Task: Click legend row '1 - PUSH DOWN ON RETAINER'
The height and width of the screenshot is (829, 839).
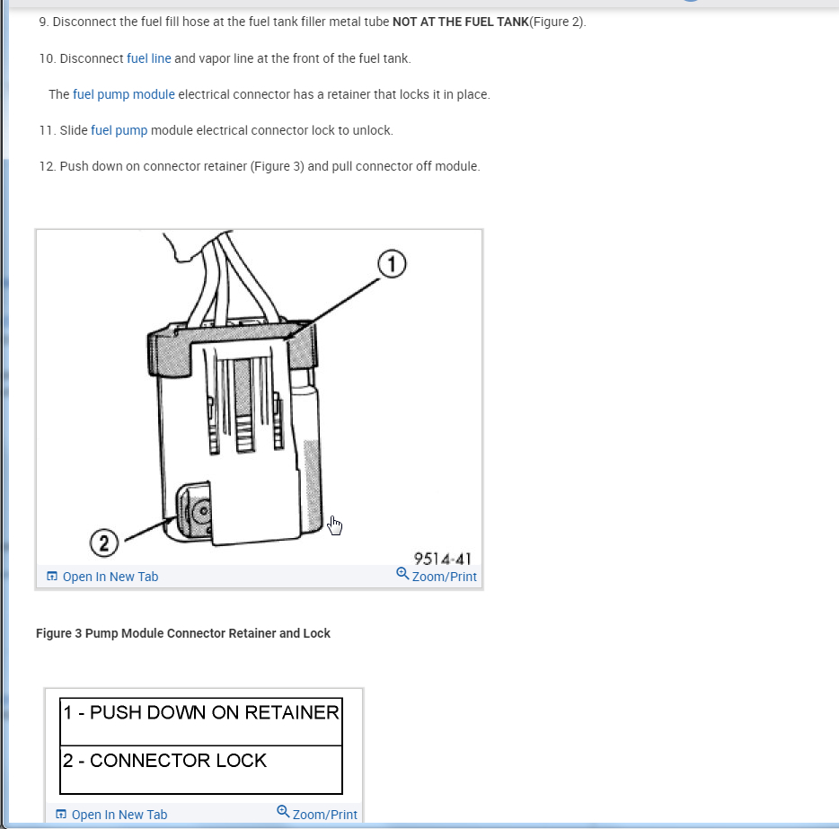Action: [201, 721]
